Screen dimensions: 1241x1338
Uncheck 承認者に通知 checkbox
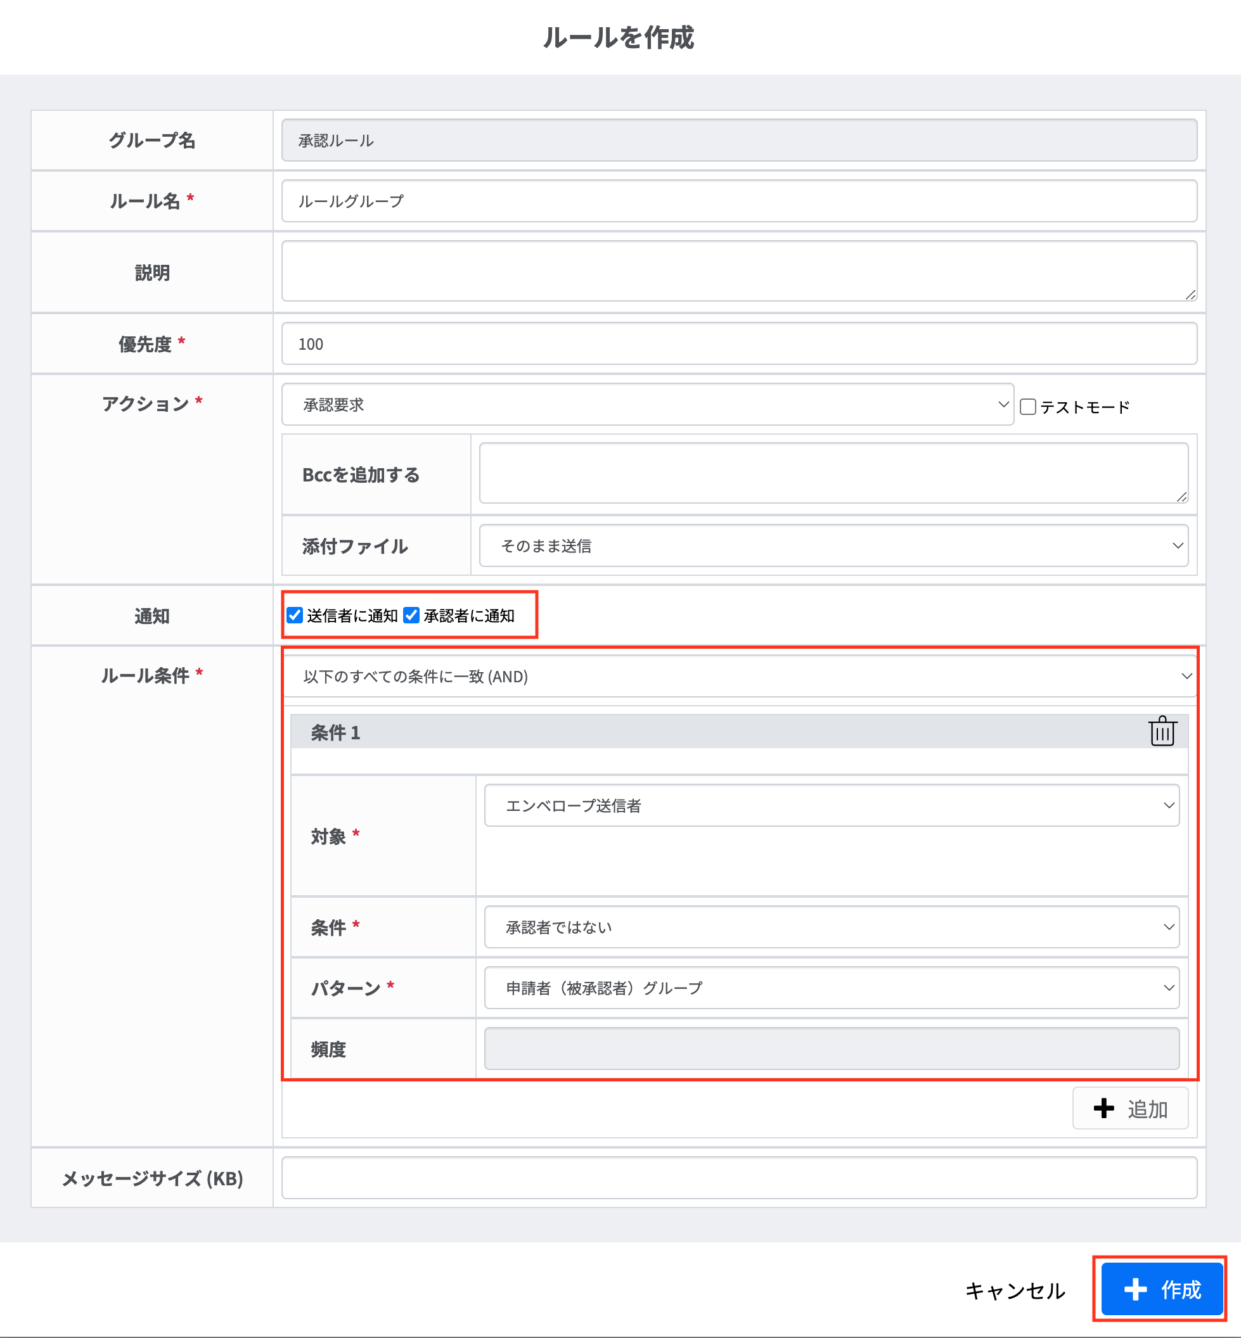411,615
